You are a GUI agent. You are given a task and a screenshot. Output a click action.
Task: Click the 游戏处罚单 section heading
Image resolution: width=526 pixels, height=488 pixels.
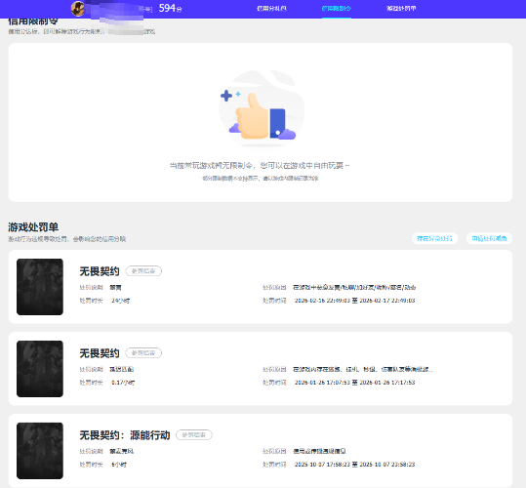click(33, 227)
